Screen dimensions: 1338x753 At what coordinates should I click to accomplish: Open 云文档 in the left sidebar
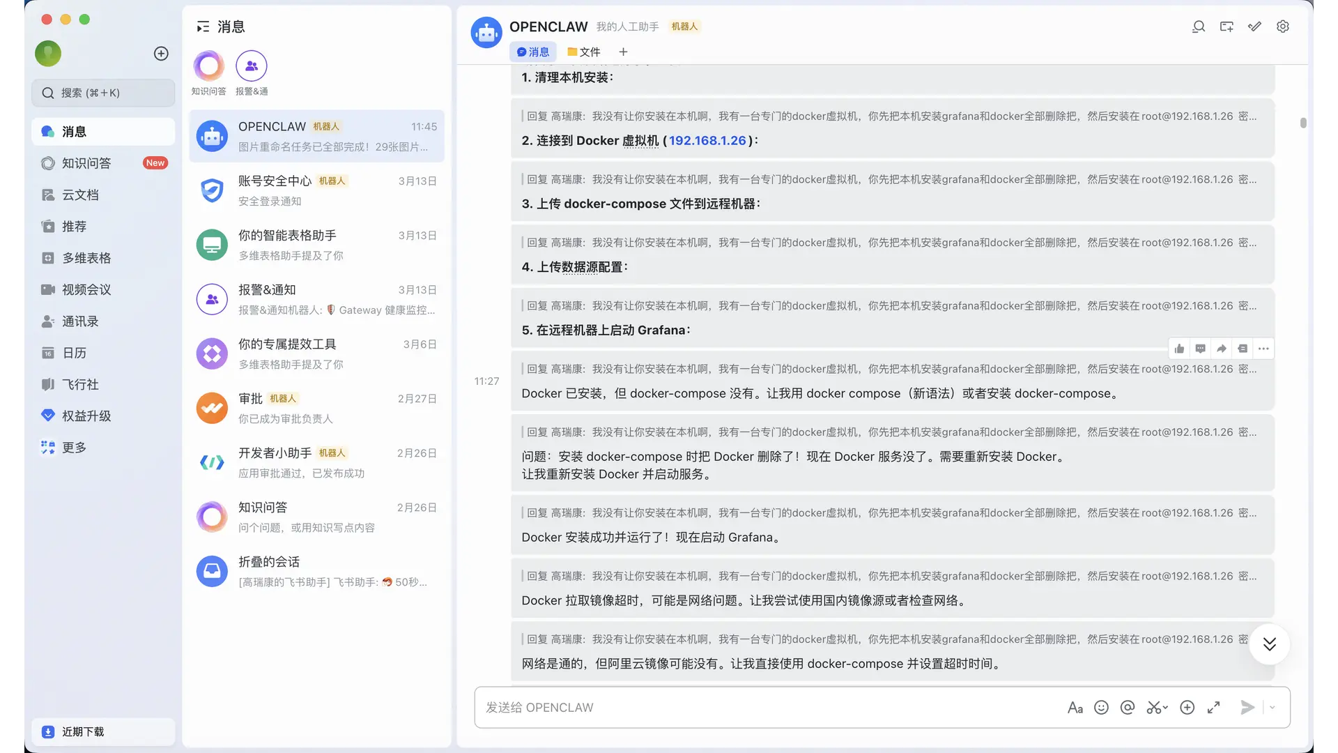tap(80, 195)
